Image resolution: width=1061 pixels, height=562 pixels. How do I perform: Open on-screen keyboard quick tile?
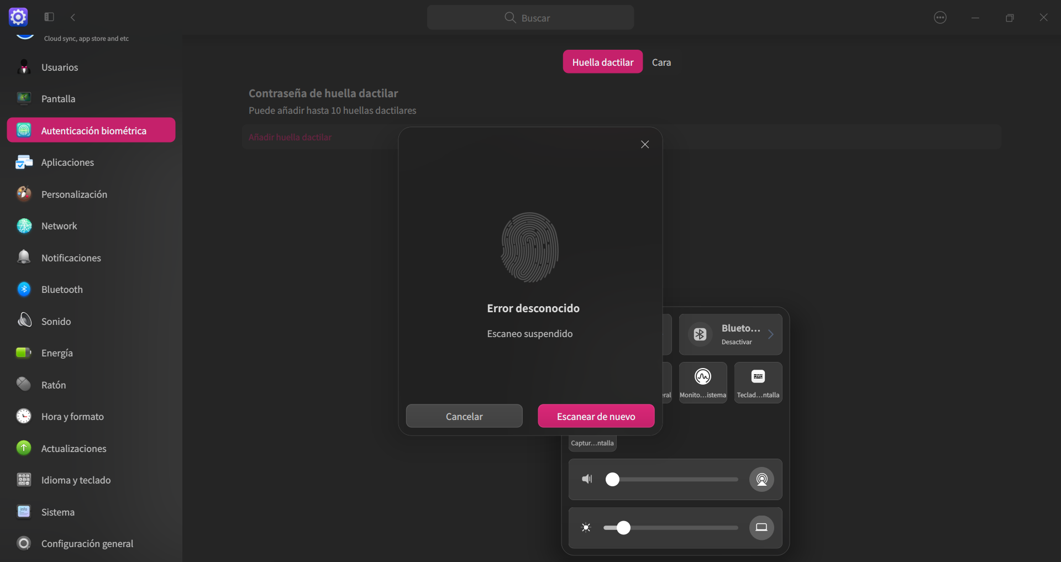[758, 382]
